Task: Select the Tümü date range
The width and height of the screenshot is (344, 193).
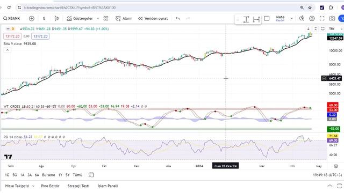Action: pyautogui.click(x=77, y=175)
